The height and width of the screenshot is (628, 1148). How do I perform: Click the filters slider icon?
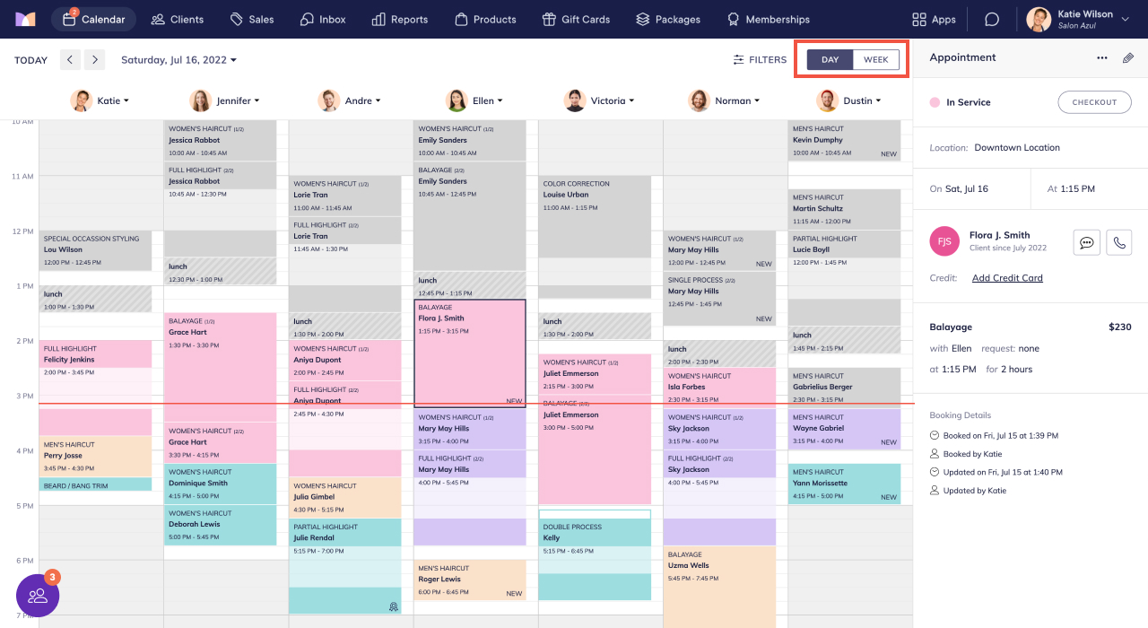click(x=739, y=60)
